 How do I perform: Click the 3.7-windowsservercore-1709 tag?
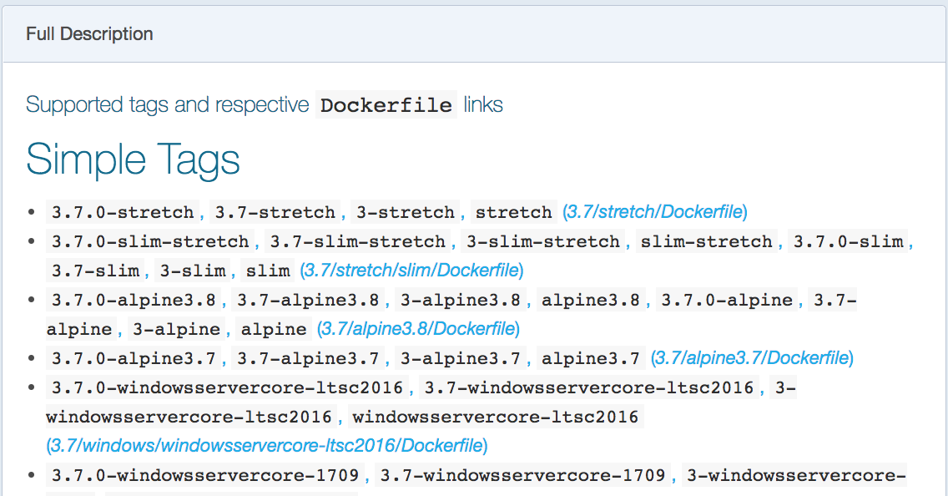click(523, 475)
